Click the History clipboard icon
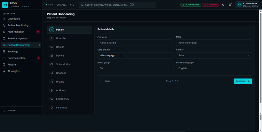This screenshot has height=132, width=262. tap(52, 82)
